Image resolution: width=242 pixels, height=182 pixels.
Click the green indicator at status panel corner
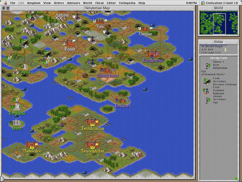pyautogui.click(x=236, y=178)
